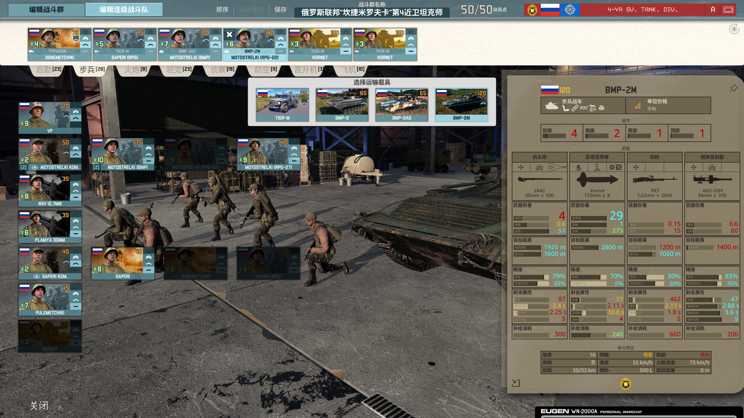Click the double explosion tandem warhead icon

(615, 167)
